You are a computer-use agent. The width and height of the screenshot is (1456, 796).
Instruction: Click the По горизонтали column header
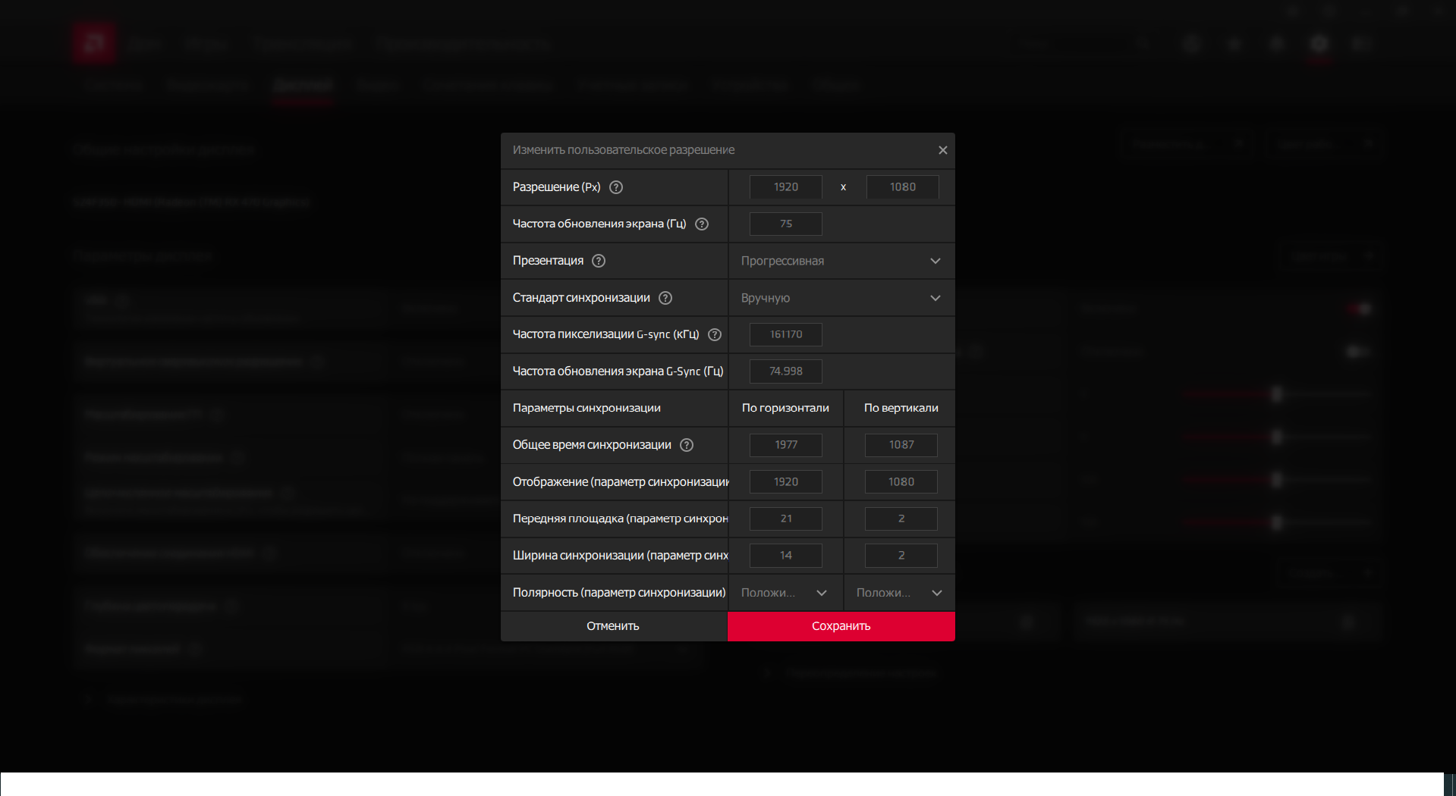click(x=785, y=408)
